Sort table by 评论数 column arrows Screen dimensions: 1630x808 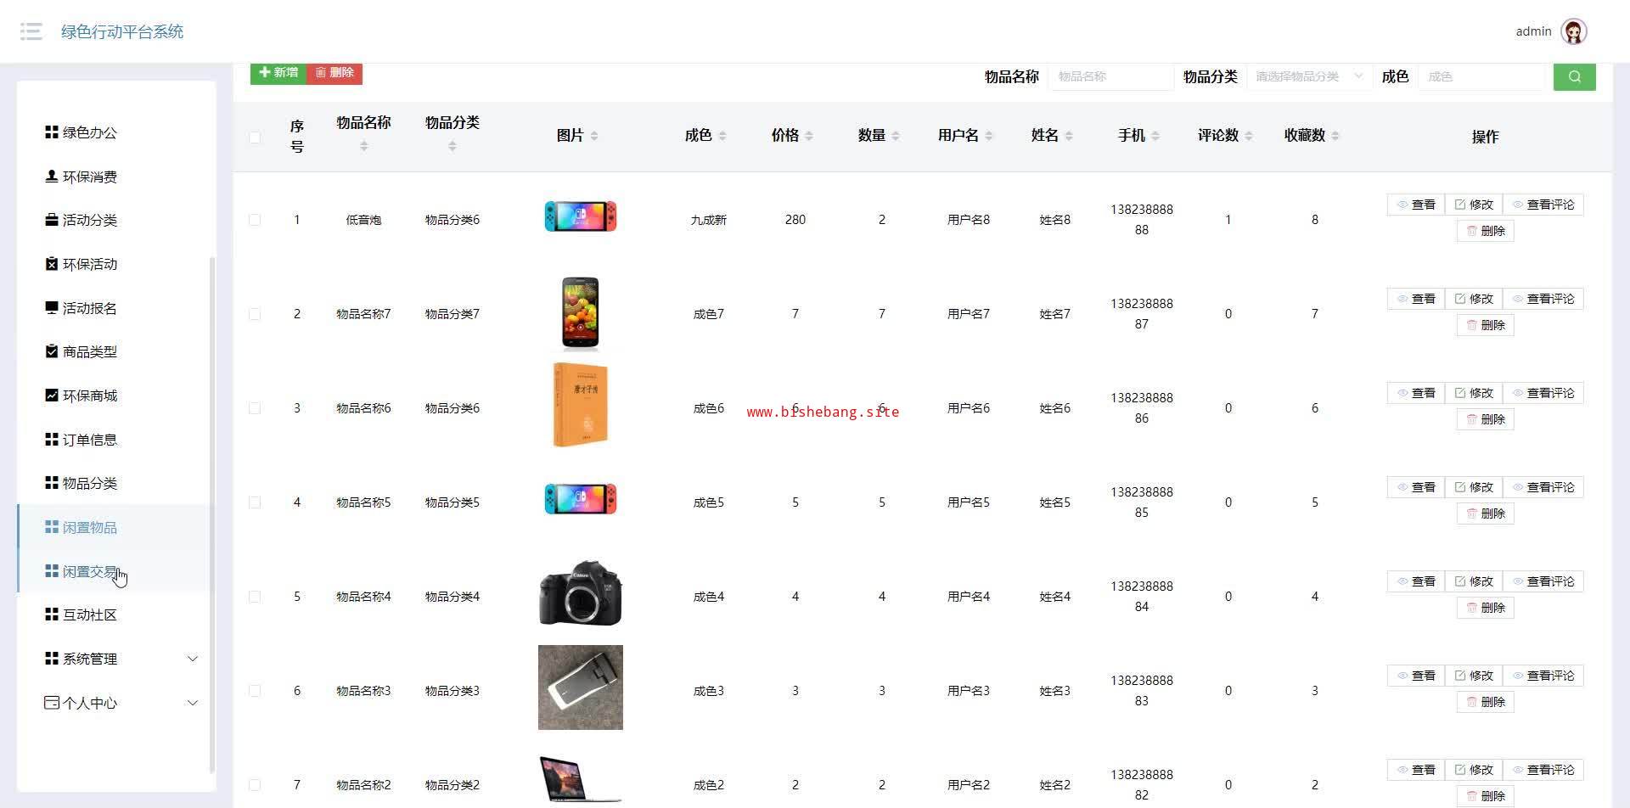click(x=1249, y=136)
